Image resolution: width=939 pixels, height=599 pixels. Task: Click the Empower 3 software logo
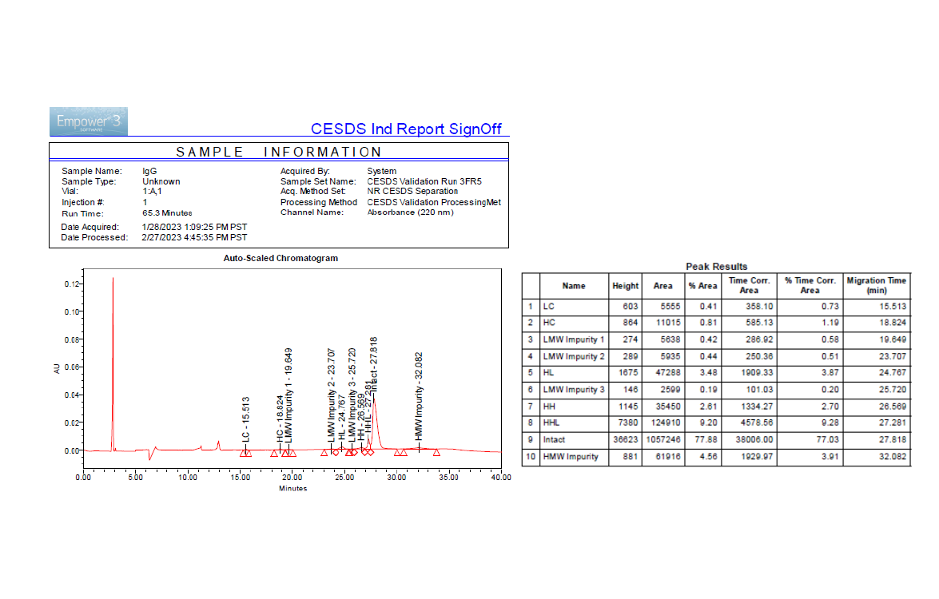(x=88, y=121)
